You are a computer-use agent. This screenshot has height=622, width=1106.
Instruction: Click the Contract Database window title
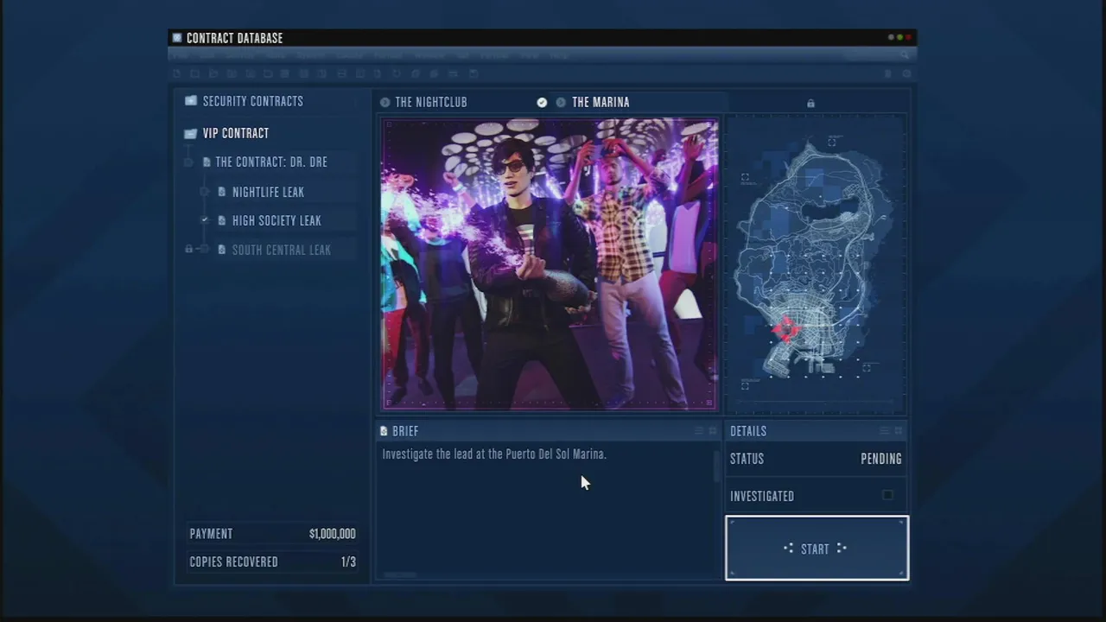pyautogui.click(x=234, y=38)
